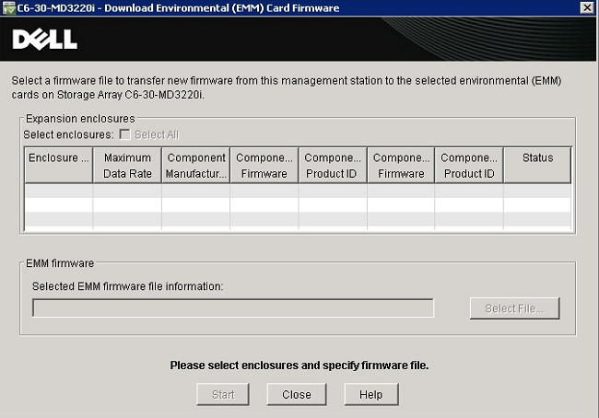The image size is (599, 418).
Task: Sort by Maximum Data Rate column header
Action: (127, 166)
